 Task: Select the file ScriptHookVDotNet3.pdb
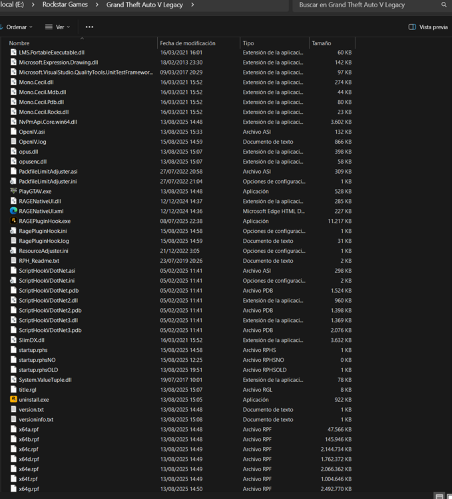pos(50,330)
